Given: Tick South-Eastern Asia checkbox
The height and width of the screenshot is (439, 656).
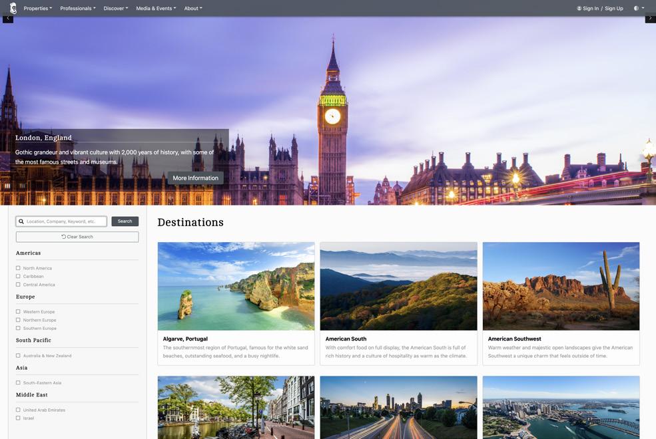Looking at the screenshot, I should pyautogui.click(x=18, y=382).
